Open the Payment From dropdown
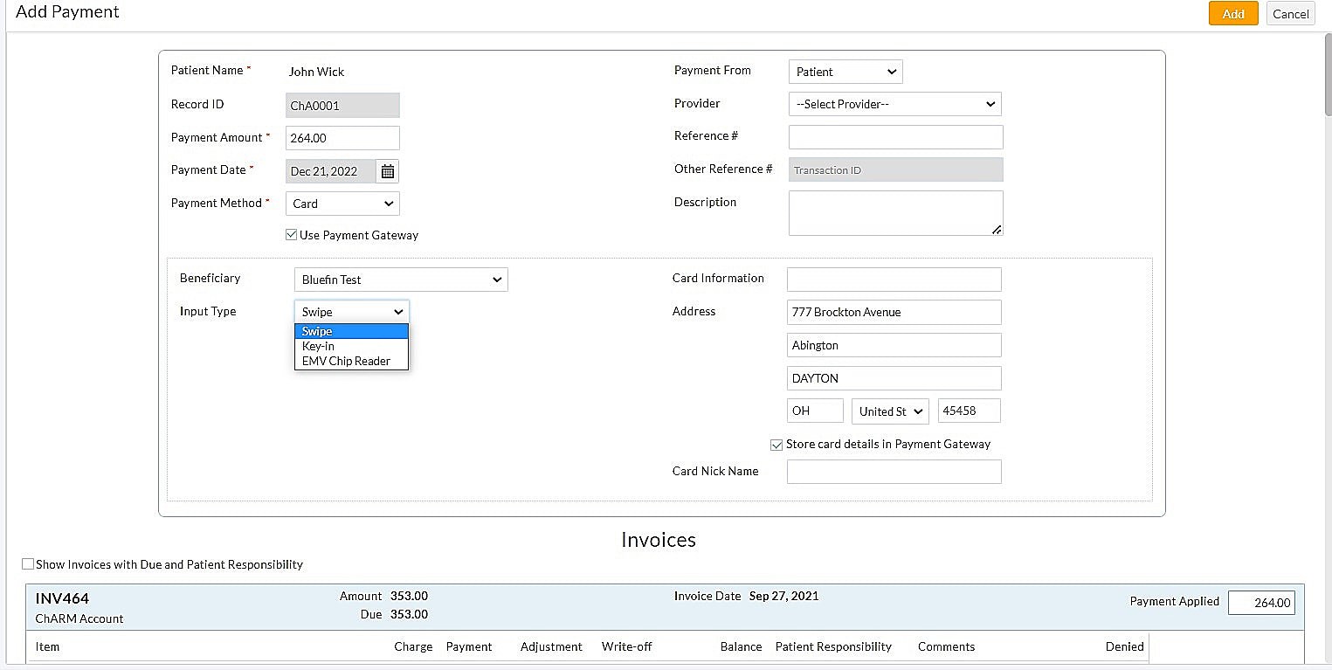Viewport: 1332px width, 670px height. (x=845, y=72)
